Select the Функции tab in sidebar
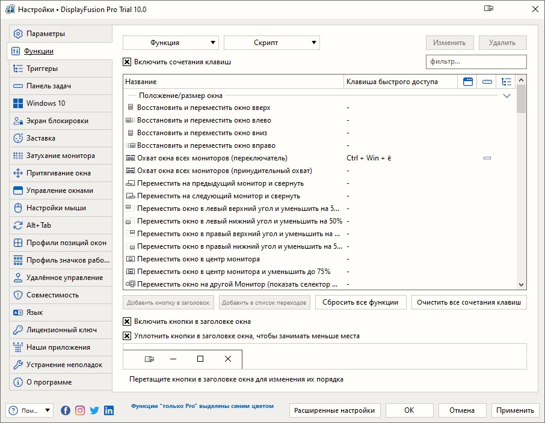This screenshot has height=423, width=545. [60, 51]
